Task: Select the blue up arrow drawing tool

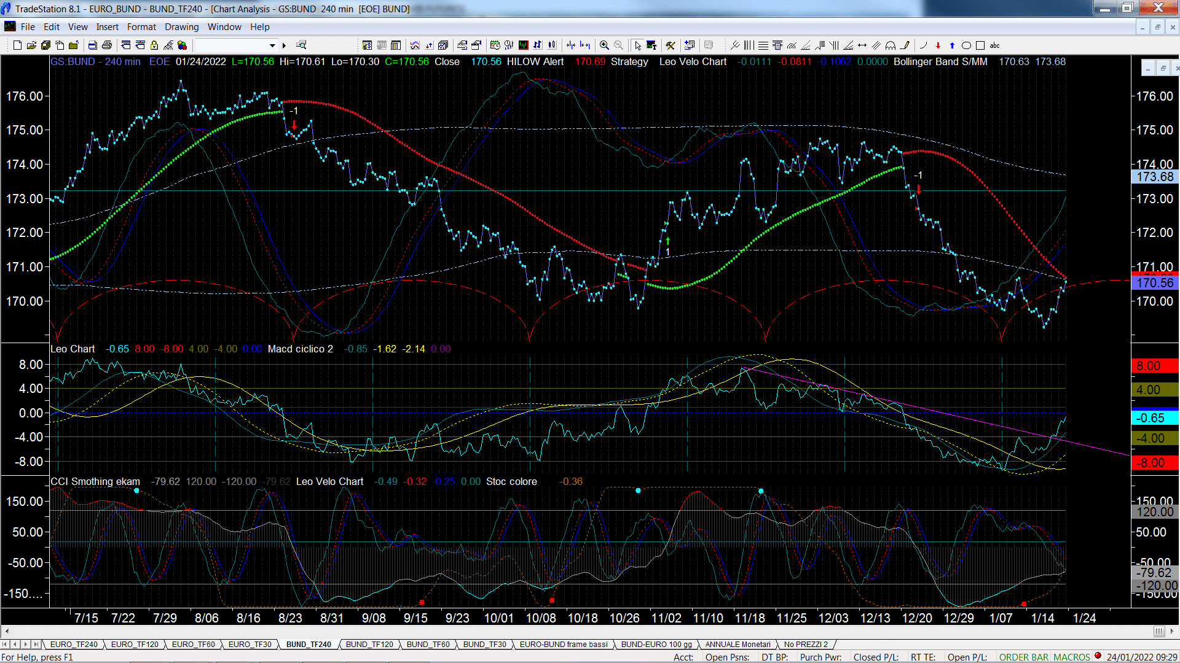Action: pyautogui.click(x=952, y=45)
